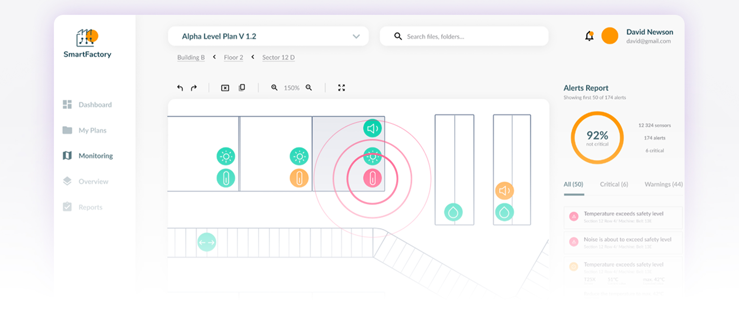Click the copy/duplicate toolbar icon

[x=242, y=87]
